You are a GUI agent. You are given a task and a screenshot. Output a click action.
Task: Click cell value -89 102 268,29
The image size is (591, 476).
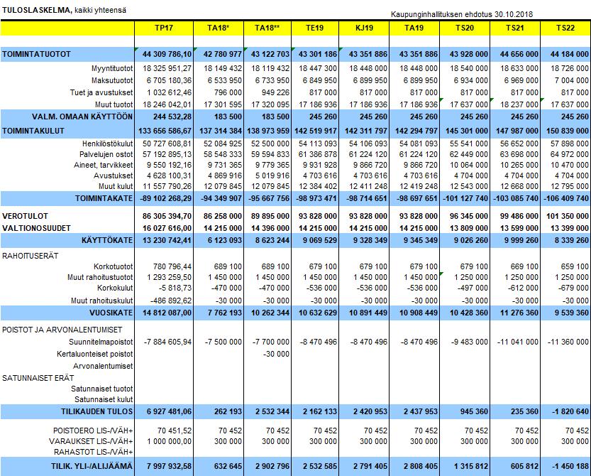tap(165, 198)
